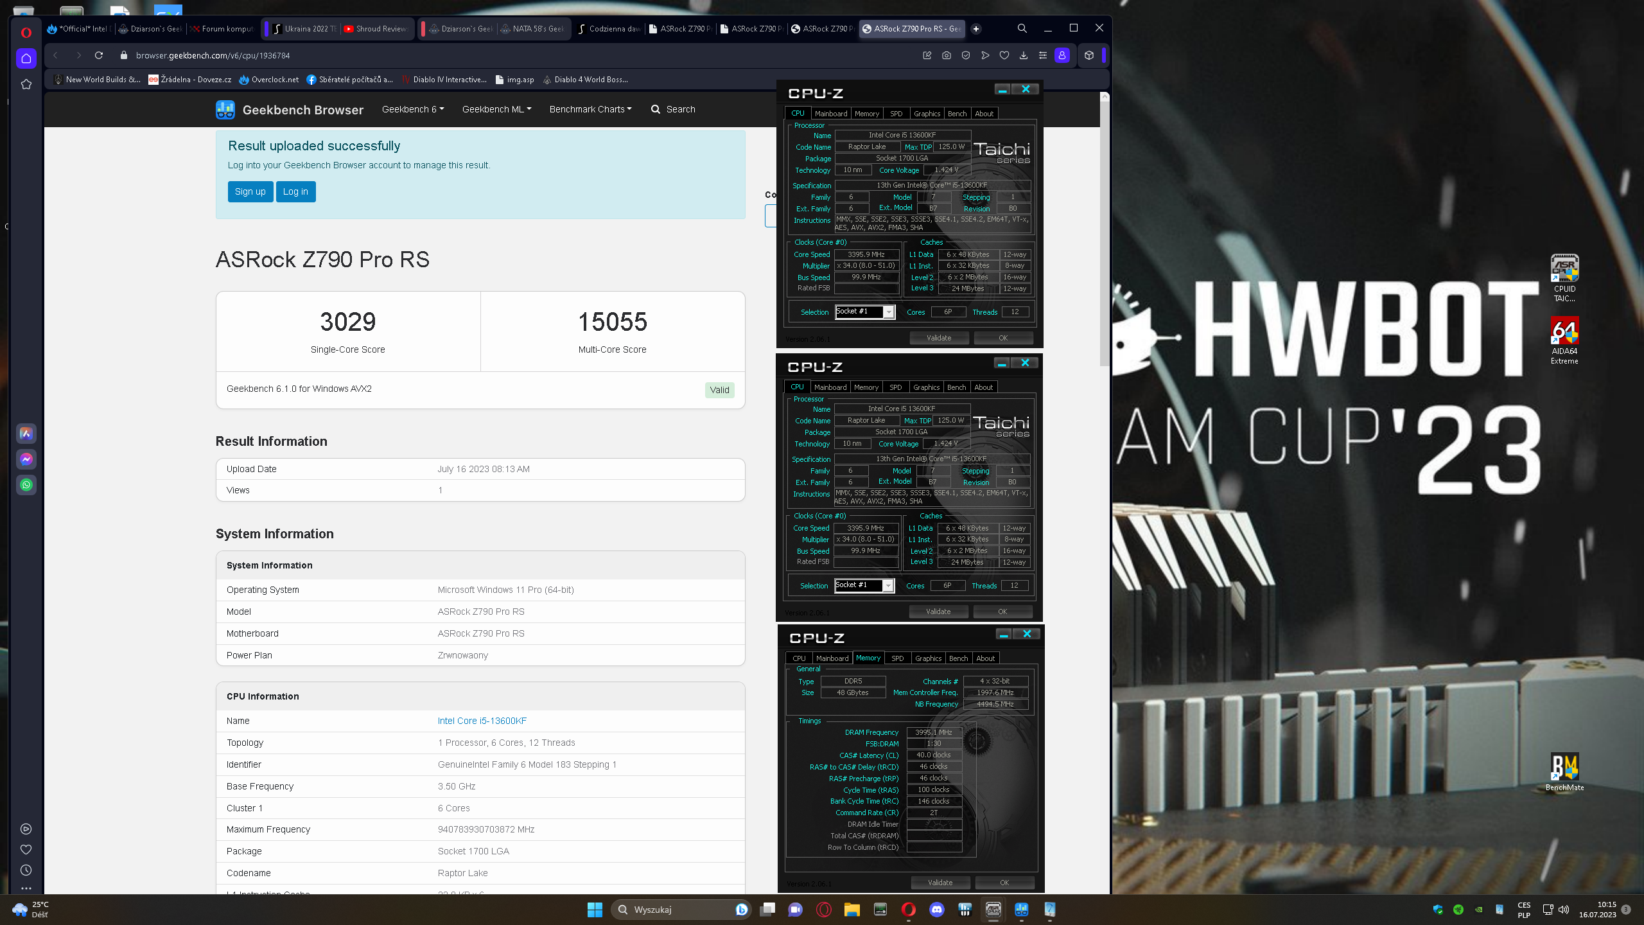Go to Opera start page home icon

26,58
